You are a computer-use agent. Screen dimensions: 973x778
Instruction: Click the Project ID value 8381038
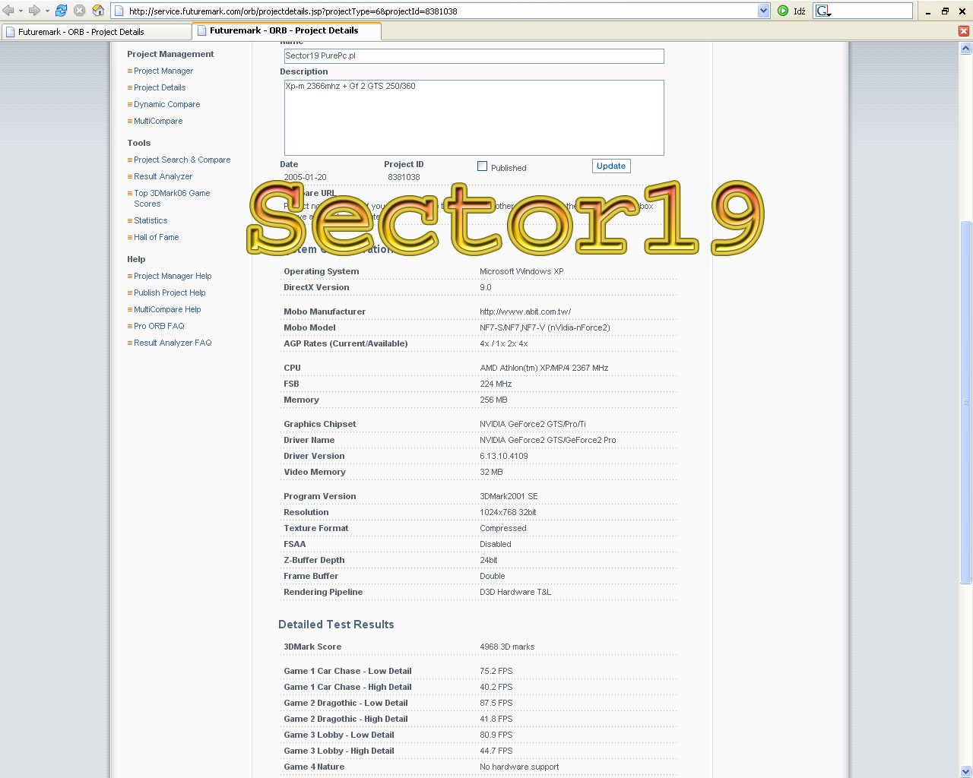tap(404, 177)
